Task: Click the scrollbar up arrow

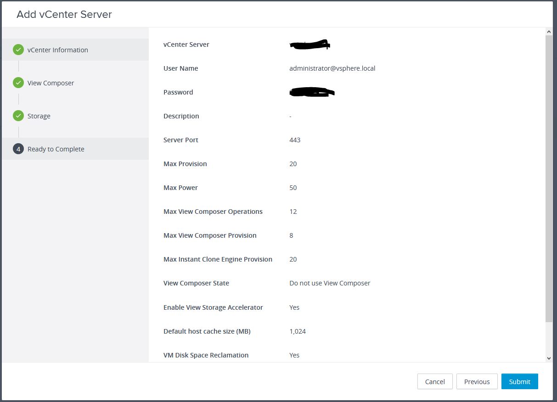Action: pos(549,31)
